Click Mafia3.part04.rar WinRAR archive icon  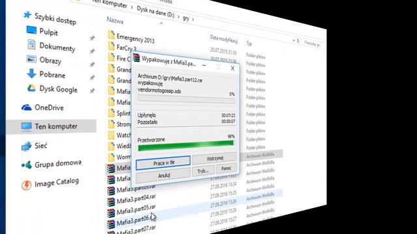(111, 201)
